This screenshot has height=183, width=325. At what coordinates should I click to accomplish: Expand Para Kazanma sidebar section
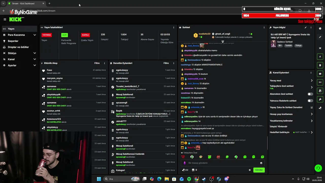[x=35, y=35]
